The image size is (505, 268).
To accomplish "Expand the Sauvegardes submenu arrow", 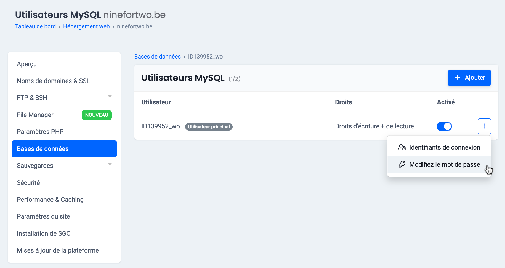I will point(110,164).
